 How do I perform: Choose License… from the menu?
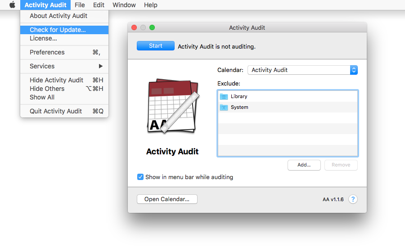point(64,38)
